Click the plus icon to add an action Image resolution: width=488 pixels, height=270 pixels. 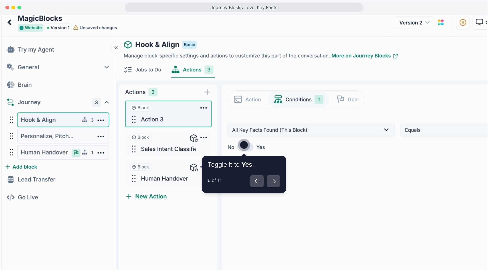point(207,92)
